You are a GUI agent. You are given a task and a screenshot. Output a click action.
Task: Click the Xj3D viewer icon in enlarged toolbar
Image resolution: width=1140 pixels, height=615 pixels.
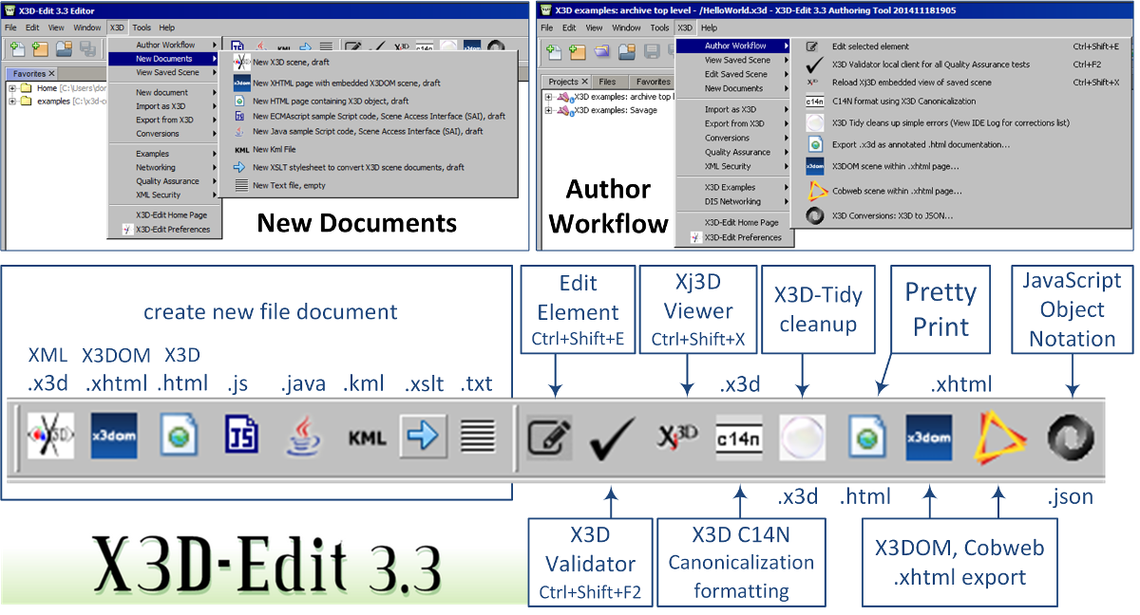677,437
